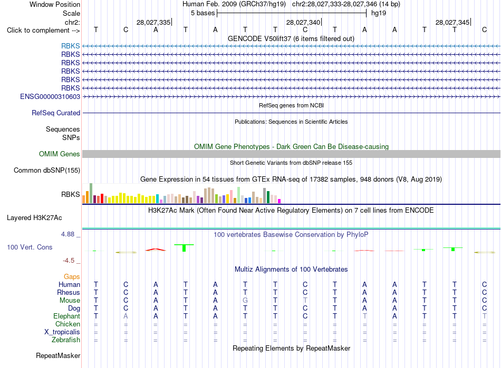Click the RefSeq Curated track label

(56, 113)
